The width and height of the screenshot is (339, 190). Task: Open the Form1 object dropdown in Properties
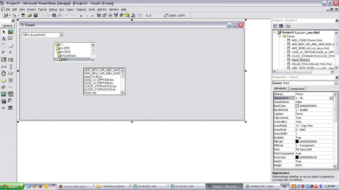click(x=336, y=83)
